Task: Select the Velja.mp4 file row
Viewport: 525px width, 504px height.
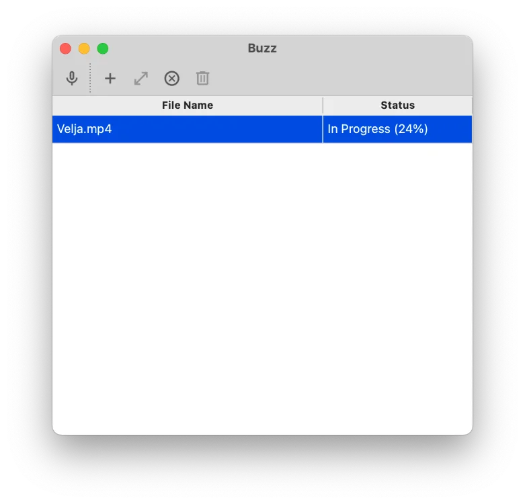Action: tap(262, 129)
